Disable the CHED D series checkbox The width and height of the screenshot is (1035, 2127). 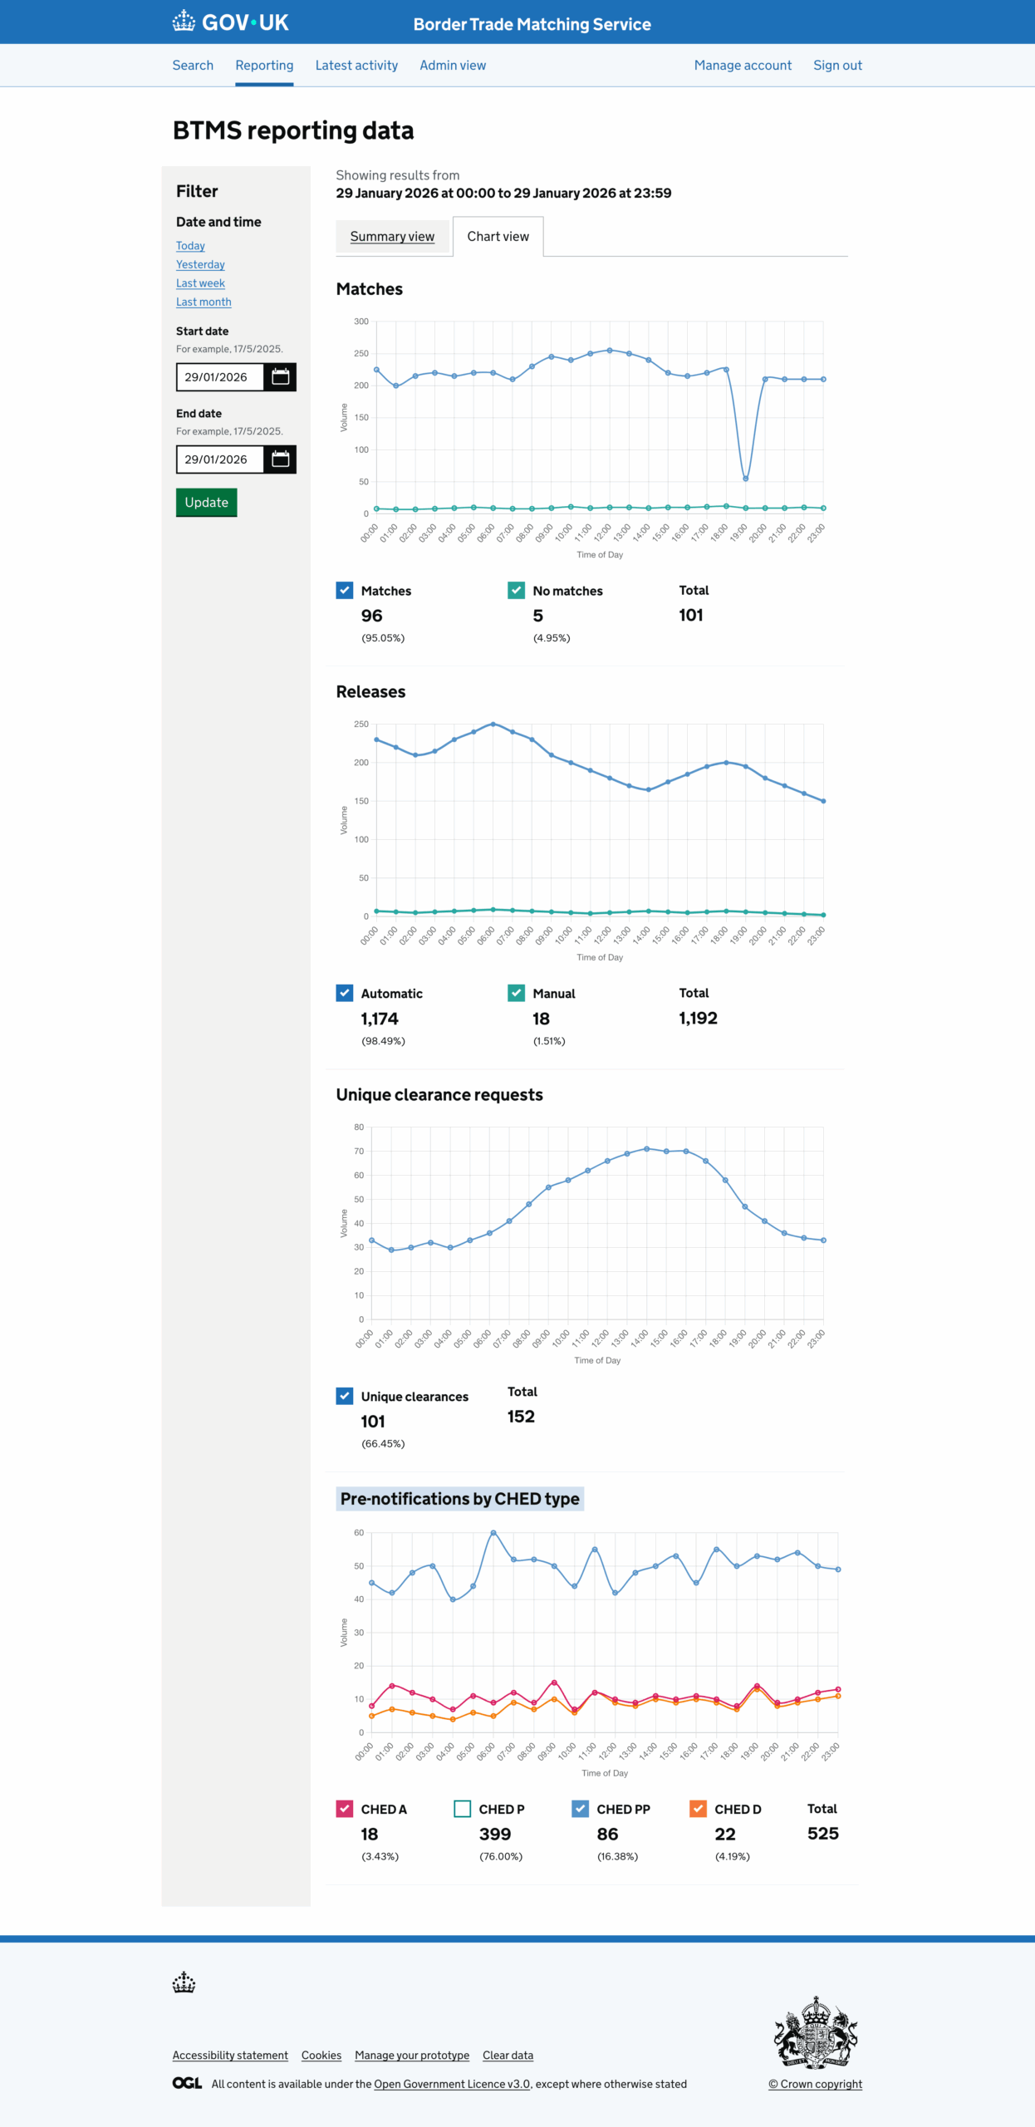tap(698, 1809)
